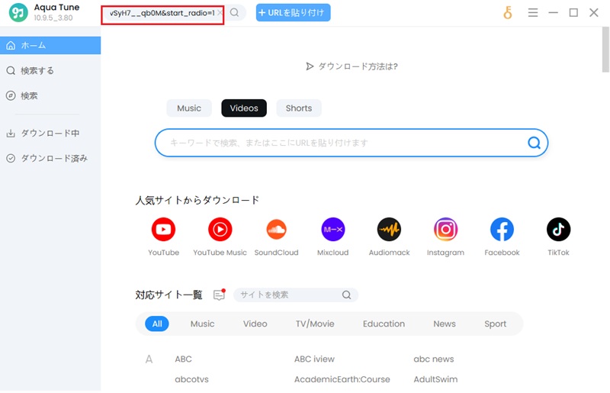Click the site search magnifier icon
The height and width of the screenshot is (393, 610).
pyautogui.click(x=346, y=295)
